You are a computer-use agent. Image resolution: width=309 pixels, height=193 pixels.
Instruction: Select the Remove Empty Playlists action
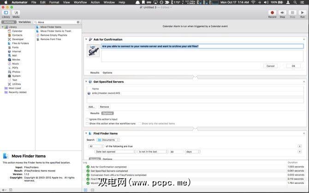tap(54, 35)
